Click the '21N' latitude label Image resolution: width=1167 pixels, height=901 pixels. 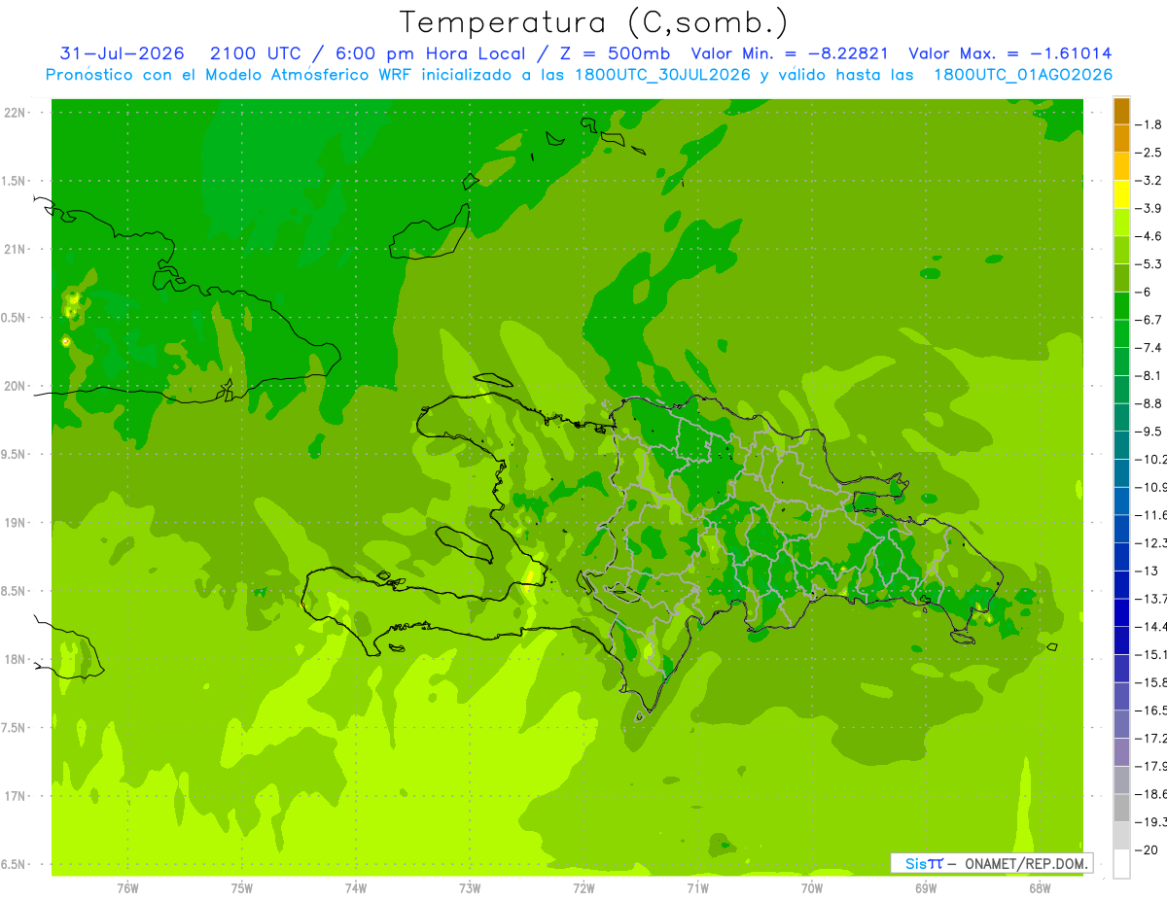(x=14, y=249)
